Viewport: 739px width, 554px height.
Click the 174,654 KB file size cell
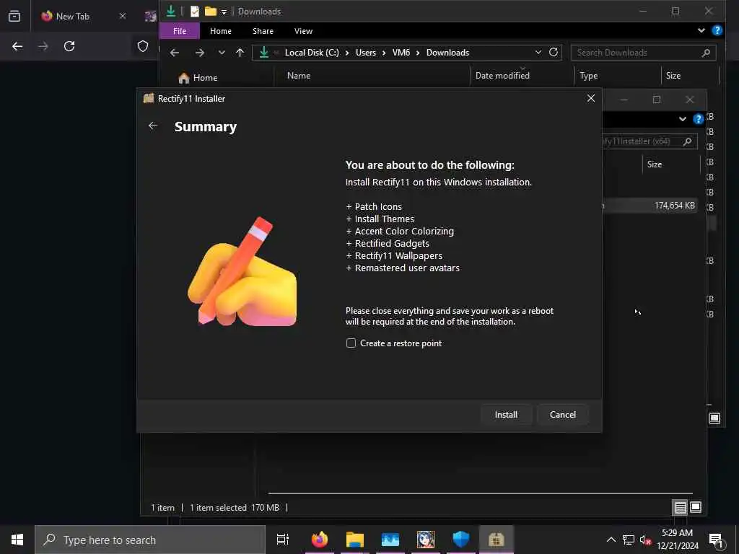[x=674, y=206]
